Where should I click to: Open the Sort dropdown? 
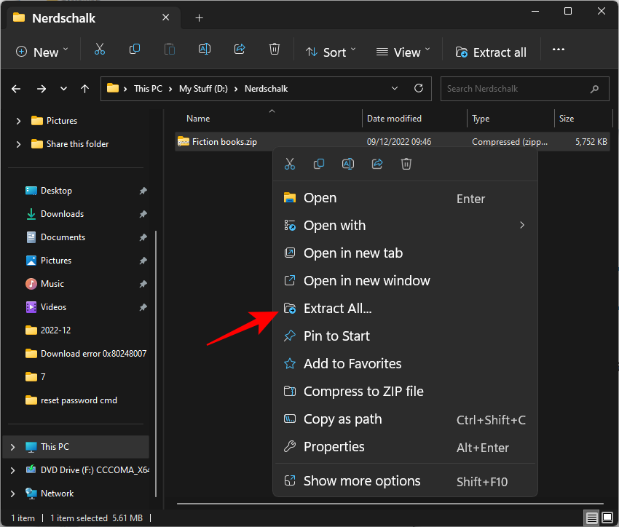pyautogui.click(x=331, y=52)
